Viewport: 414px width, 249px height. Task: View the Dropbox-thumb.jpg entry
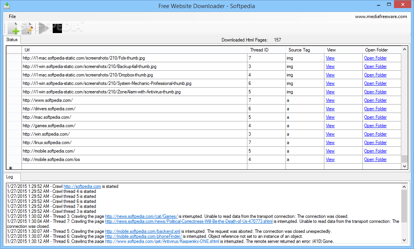tap(330, 75)
